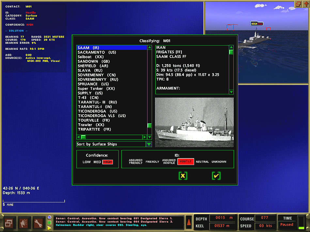Set ID to FRIENDLY
The image size is (310, 232).
pos(152,162)
